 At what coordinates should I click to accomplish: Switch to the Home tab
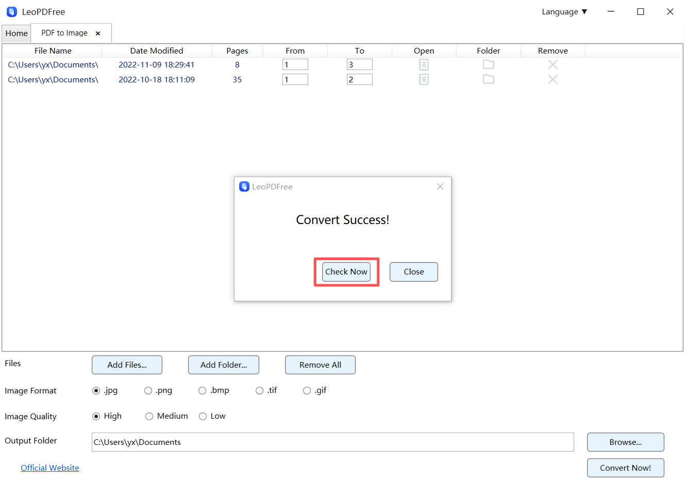tap(16, 33)
